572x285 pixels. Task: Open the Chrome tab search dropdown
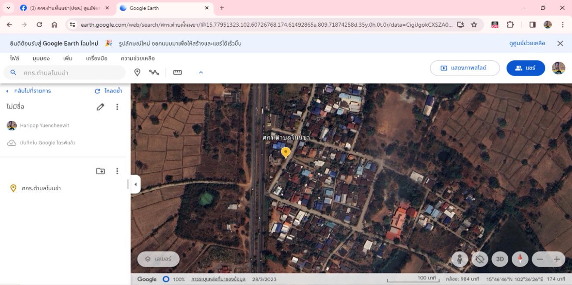point(8,8)
